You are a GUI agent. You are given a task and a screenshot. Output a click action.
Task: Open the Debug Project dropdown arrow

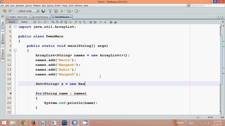point(72,11)
